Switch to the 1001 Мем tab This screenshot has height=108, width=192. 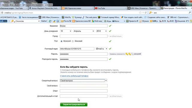143,8
